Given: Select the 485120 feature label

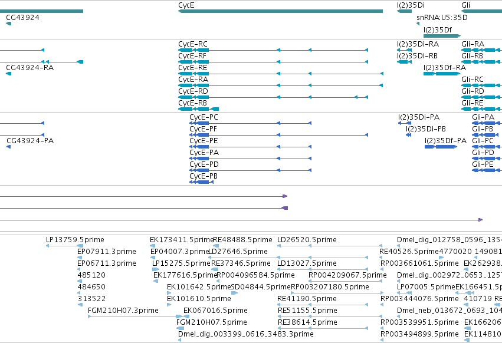Looking at the screenshot, I should (x=91, y=275).
